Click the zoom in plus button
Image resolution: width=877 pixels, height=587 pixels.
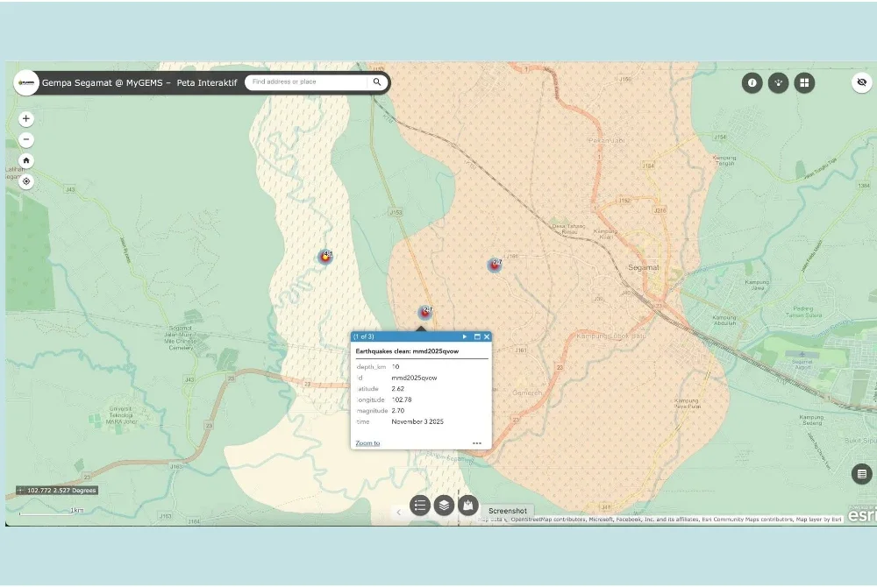pyautogui.click(x=26, y=118)
